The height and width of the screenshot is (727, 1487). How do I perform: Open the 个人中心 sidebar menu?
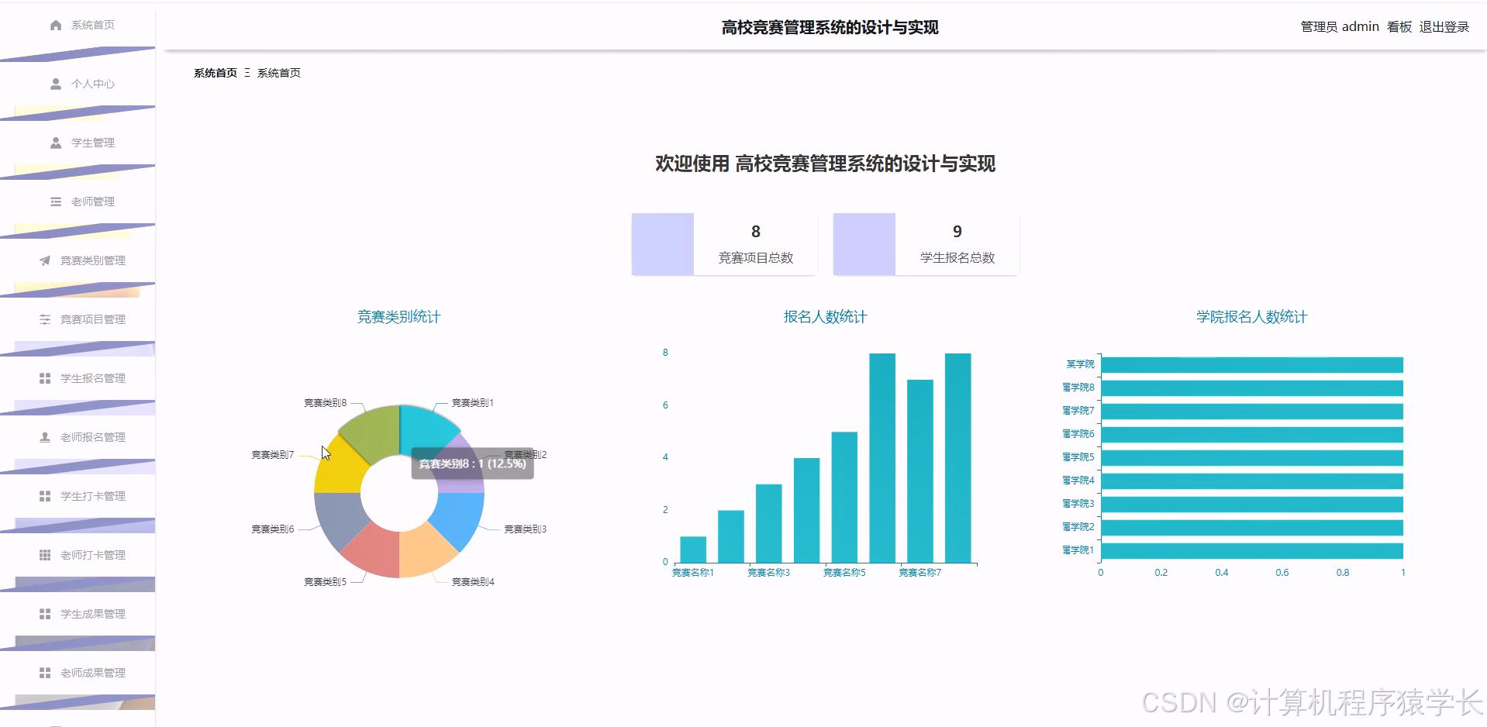coord(78,84)
